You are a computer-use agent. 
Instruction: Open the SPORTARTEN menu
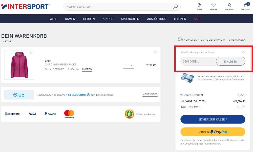[x=130, y=19]
